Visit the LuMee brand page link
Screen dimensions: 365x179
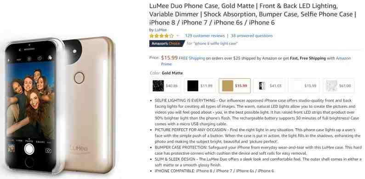tap(160, 30)
